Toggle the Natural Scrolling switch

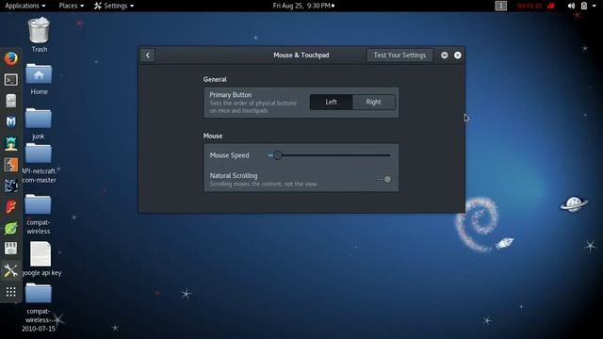pyautogui.click(x=383, y=179)
